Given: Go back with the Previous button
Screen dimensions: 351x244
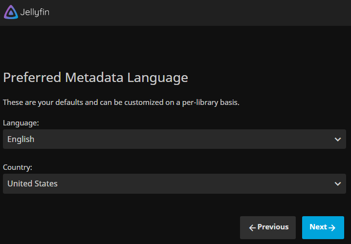Looking at the screenshot, I should point(268,227).
